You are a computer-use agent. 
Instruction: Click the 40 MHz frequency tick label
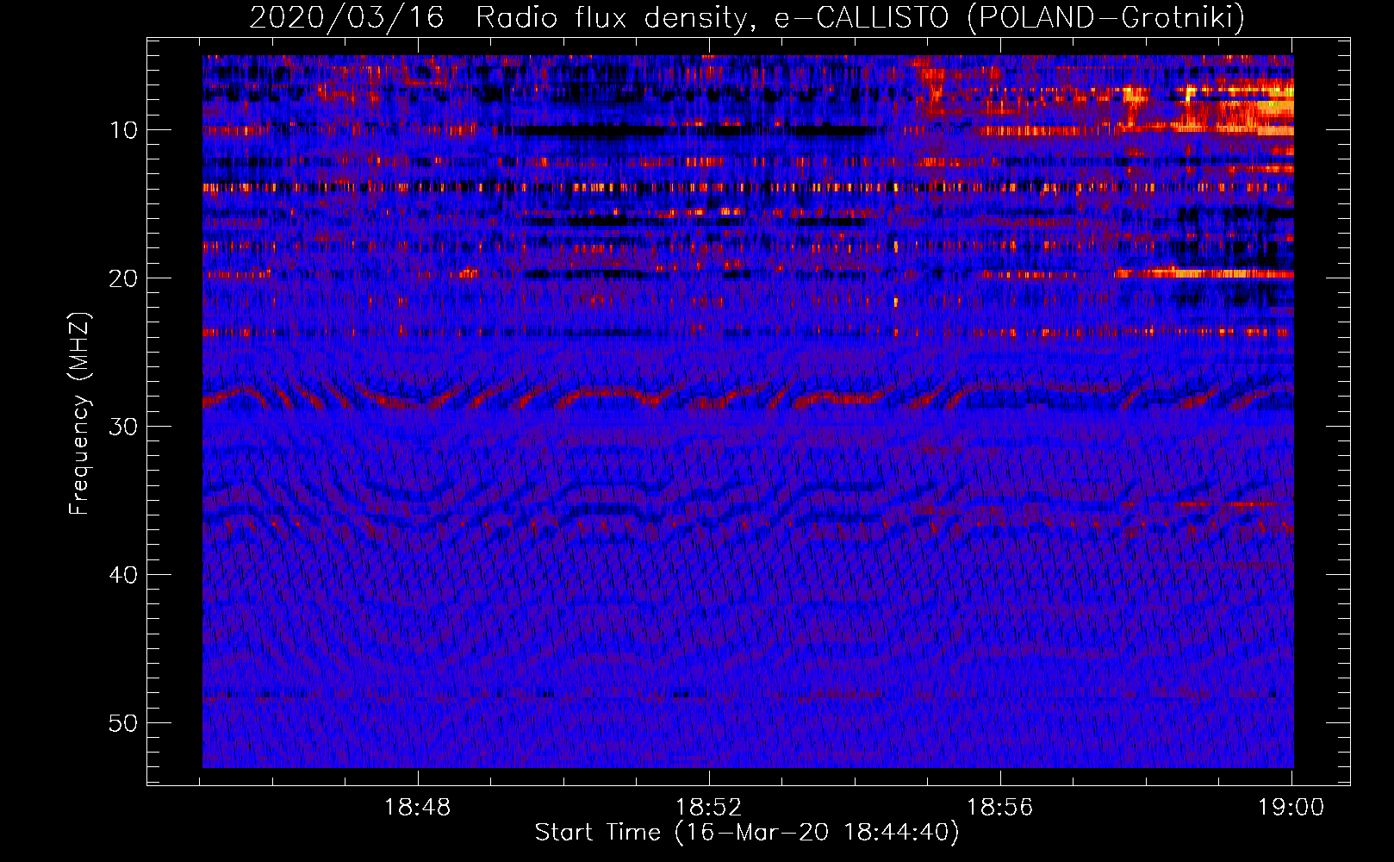click(123, 575)
